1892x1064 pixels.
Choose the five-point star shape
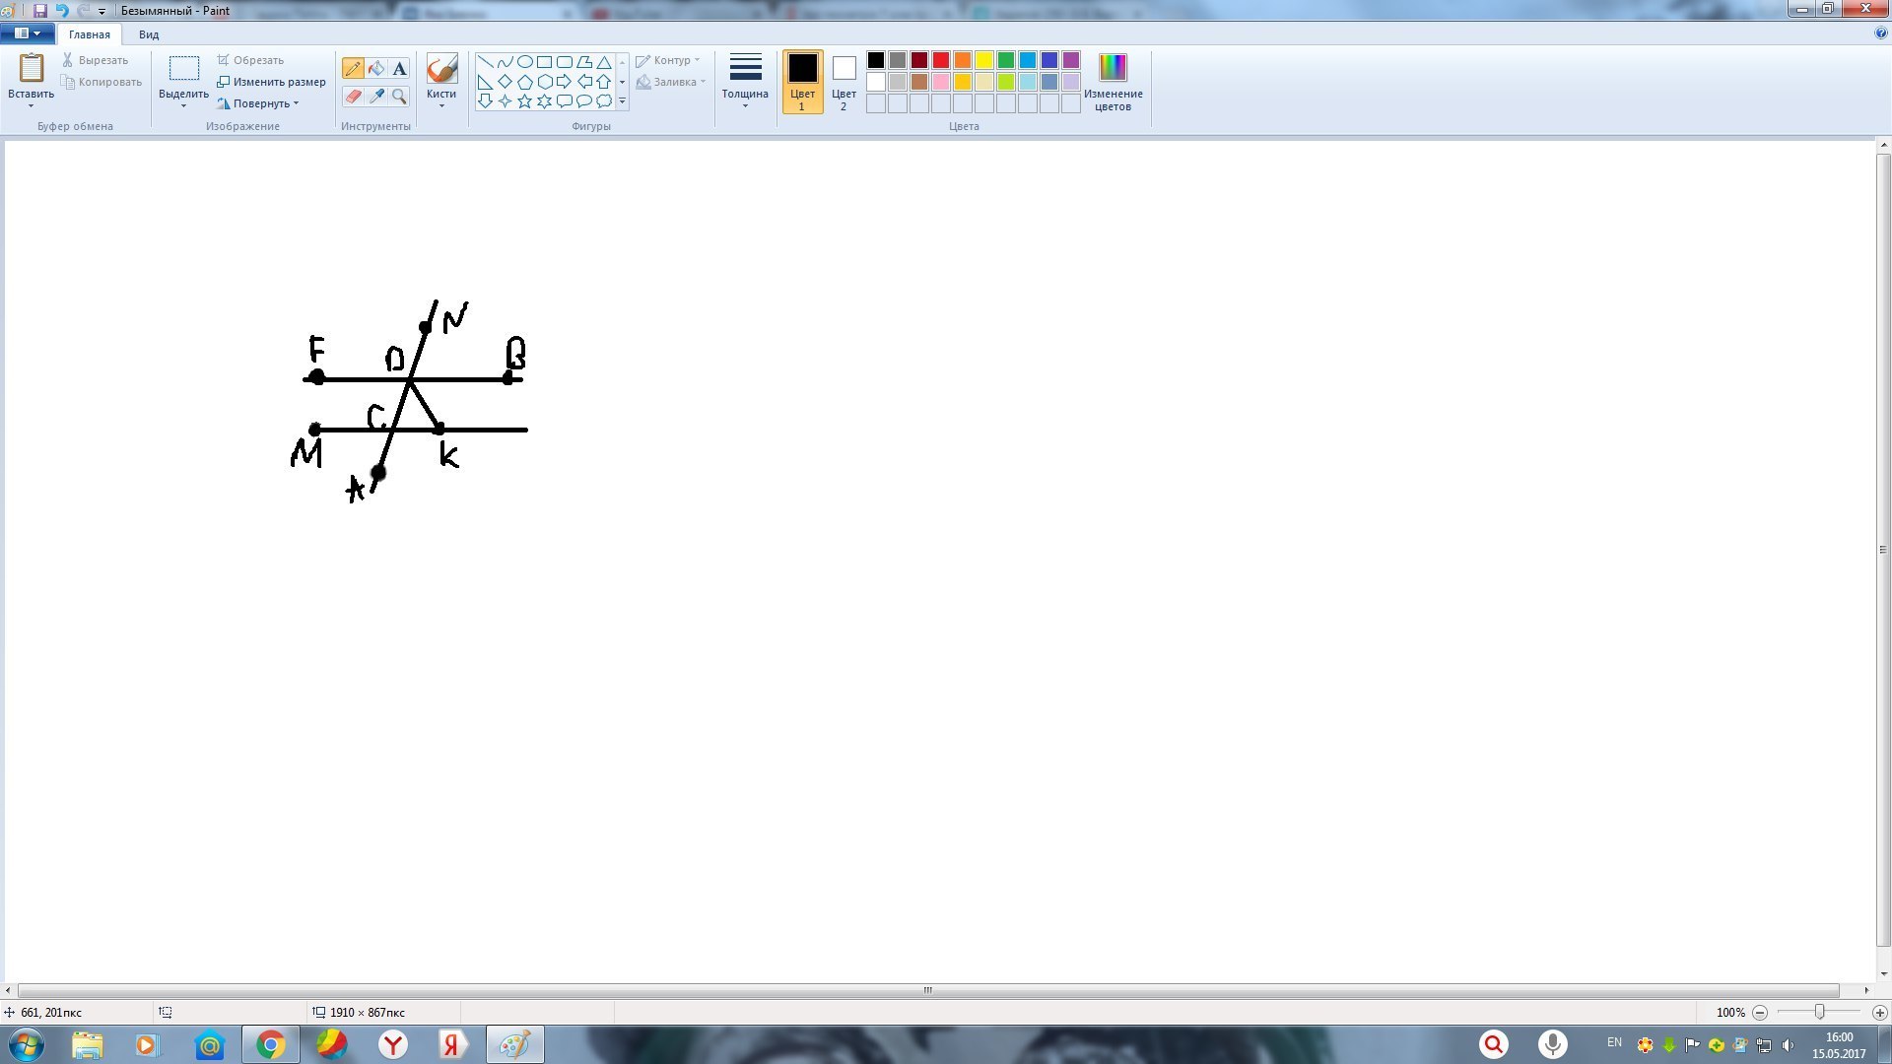(525, 100)
